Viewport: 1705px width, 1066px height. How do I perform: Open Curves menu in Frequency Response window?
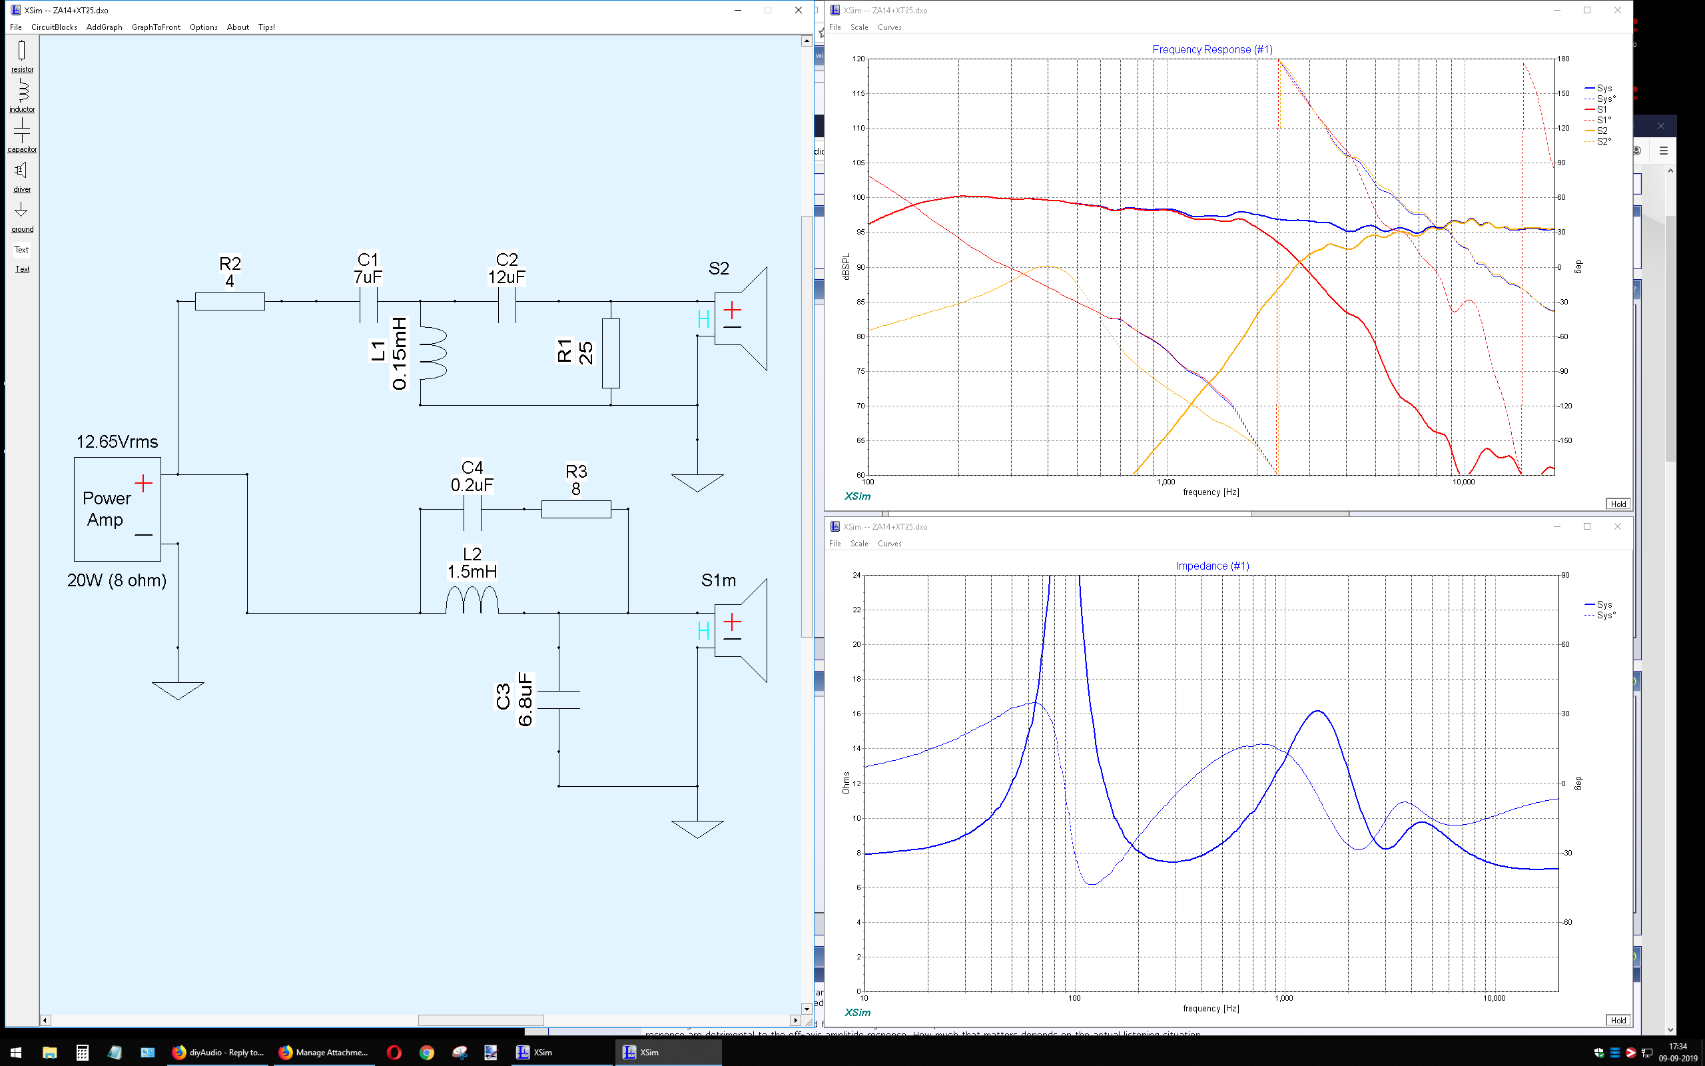pos(889,27)
